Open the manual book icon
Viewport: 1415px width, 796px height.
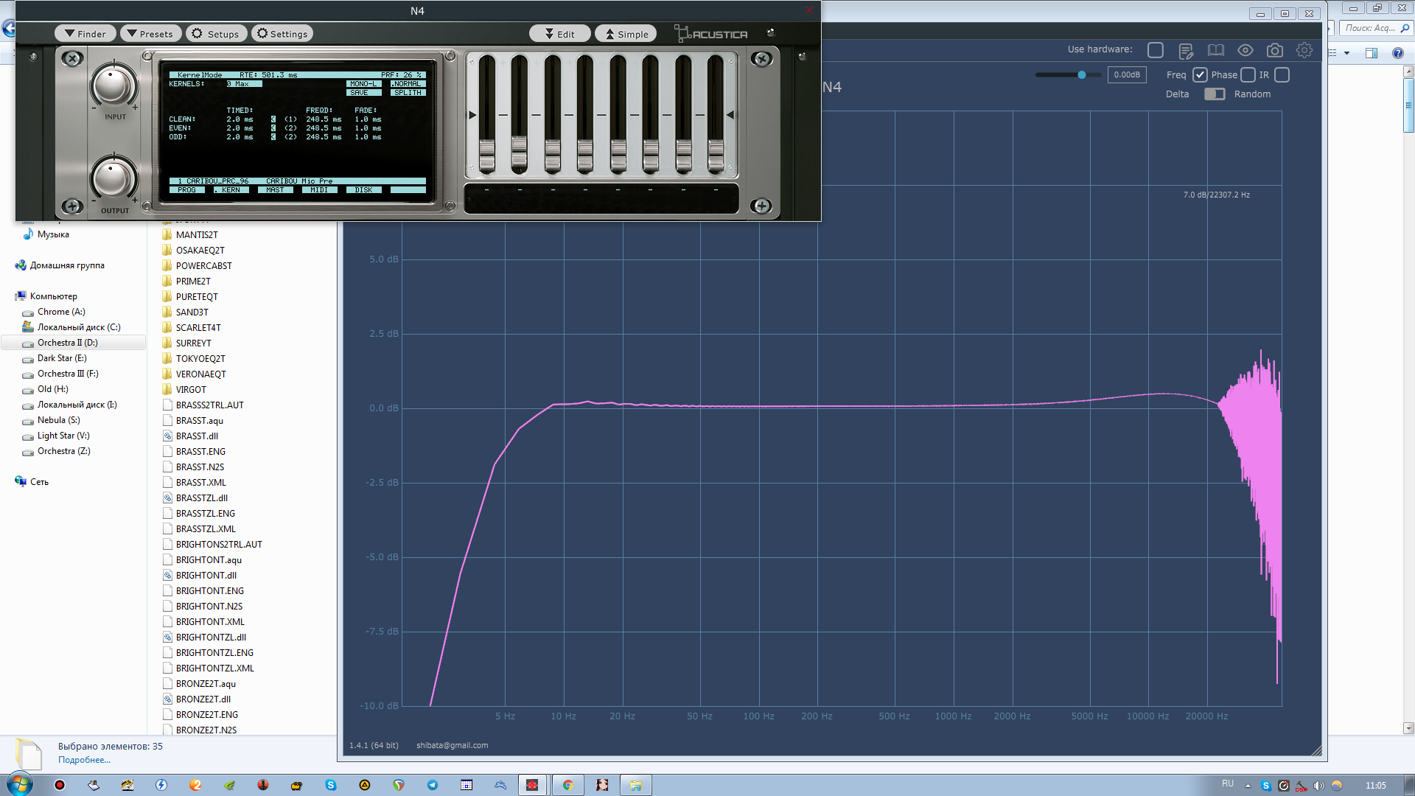tap(1215, 51)
